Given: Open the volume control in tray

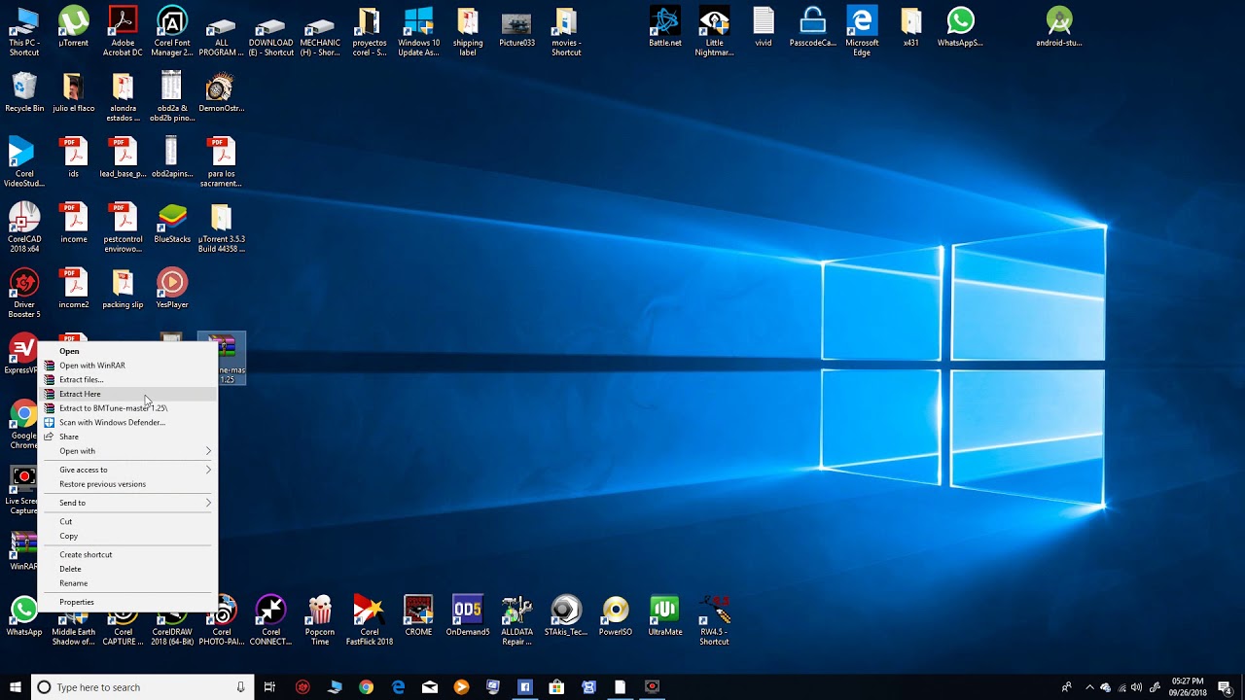Looking at the screenshot, I should coord(1137,687).
